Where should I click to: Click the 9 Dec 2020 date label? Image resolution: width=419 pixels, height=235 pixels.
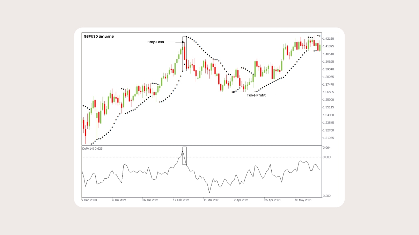(x=89, y=201)
